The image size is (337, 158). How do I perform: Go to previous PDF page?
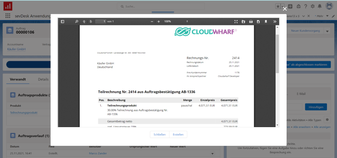coord(84,22)
